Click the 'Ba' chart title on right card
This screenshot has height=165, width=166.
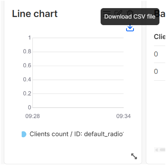(x=160, y=14)
